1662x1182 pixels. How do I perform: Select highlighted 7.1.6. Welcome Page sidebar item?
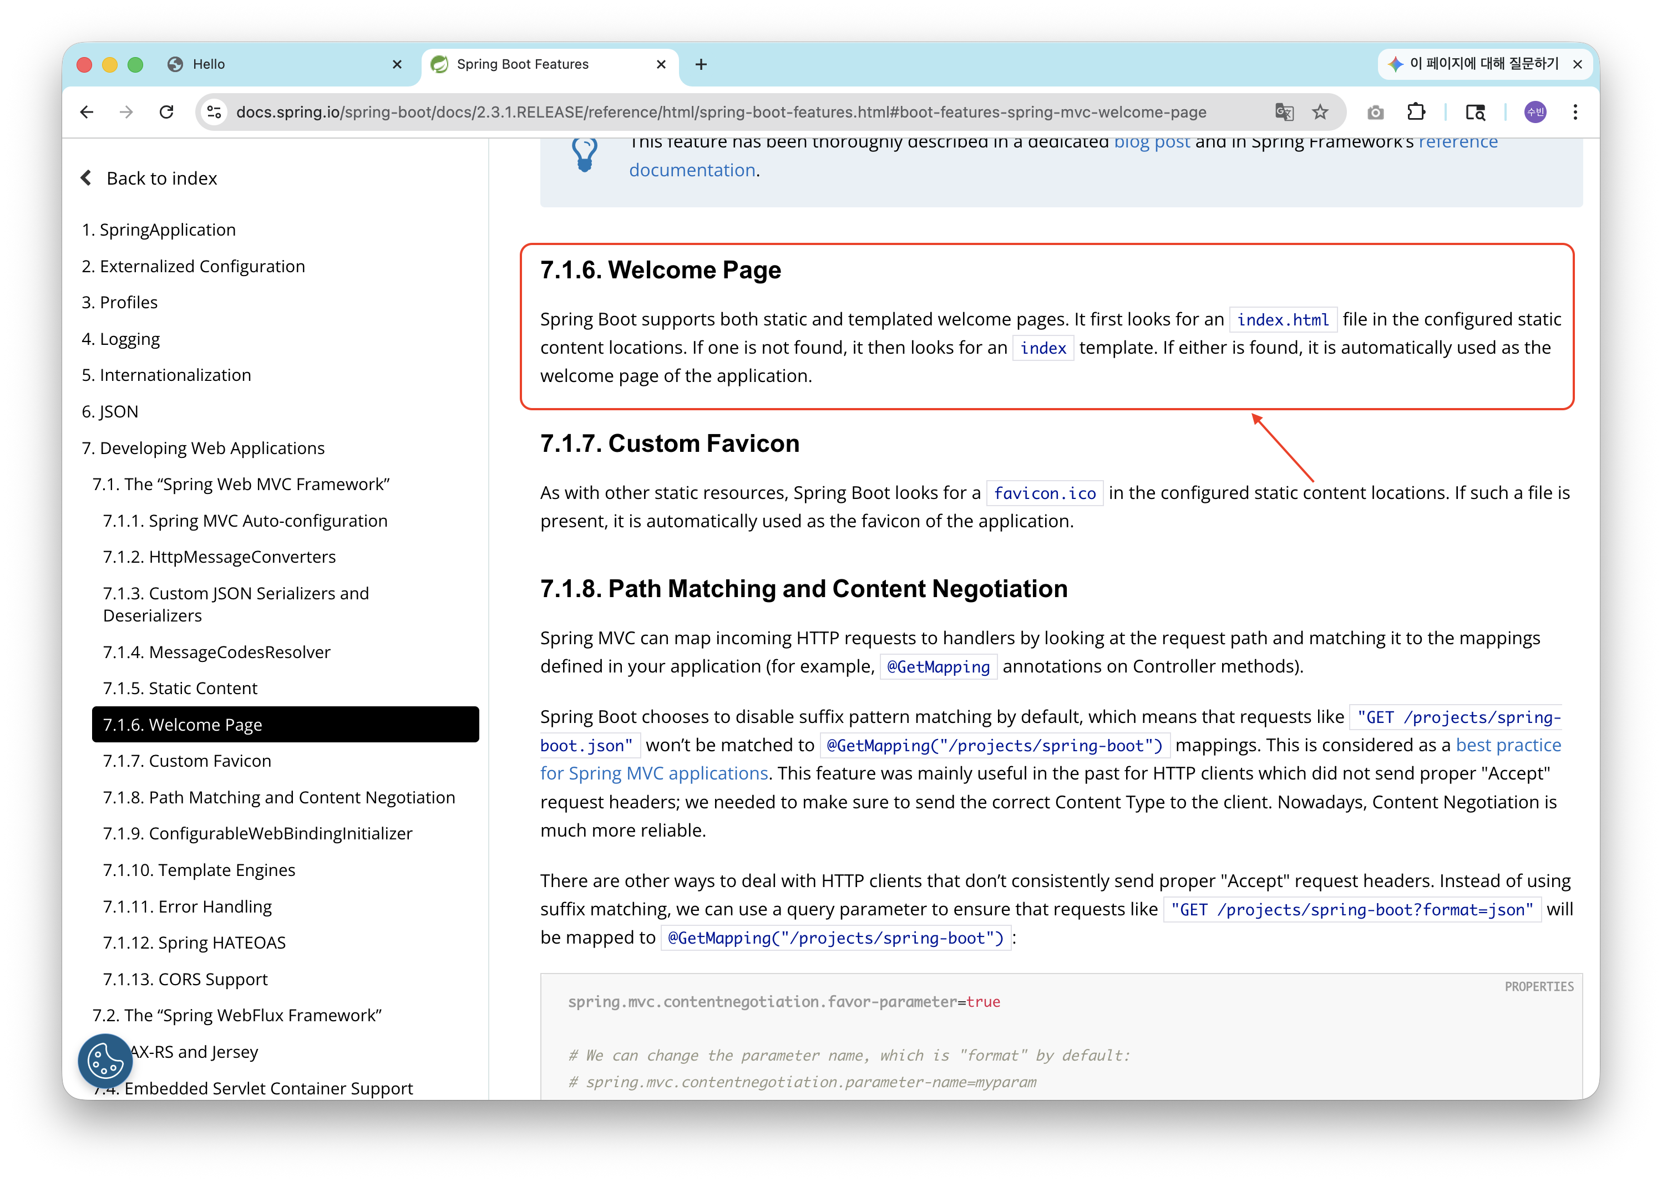coord(286,725)
